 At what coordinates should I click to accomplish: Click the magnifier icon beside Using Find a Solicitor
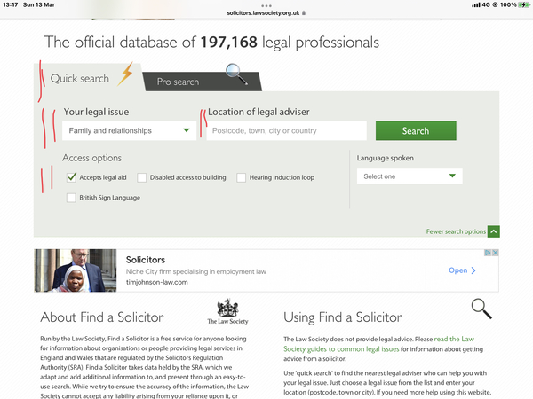(481, 309)
